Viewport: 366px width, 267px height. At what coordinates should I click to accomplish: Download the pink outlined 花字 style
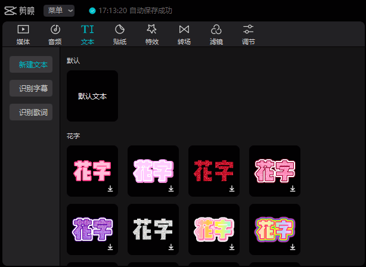coord(110,188)
